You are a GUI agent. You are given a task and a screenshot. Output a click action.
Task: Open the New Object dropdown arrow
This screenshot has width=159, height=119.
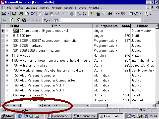[x=140, y=14]
